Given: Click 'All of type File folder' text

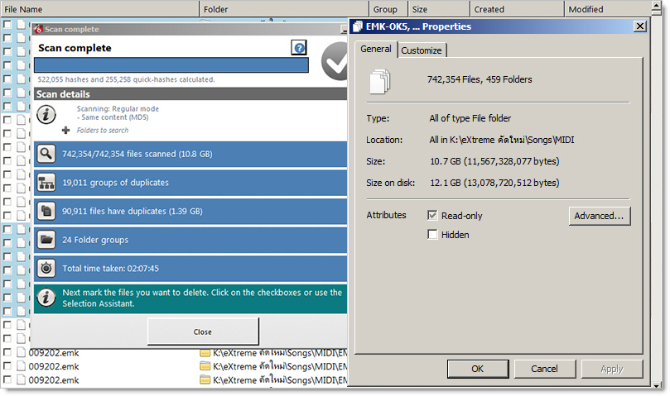Looking at the screenshot, I should 470,118.
